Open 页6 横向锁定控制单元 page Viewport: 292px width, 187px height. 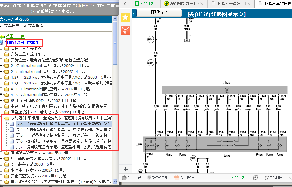[64, 141]
